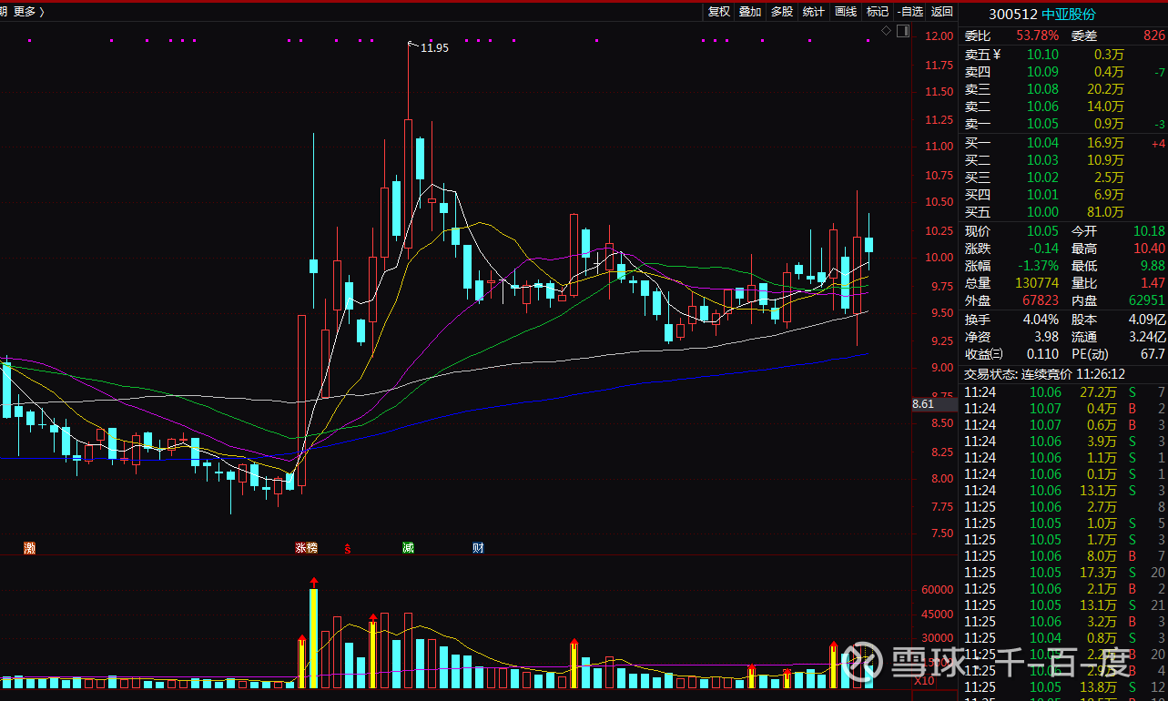
Task: Click the 现价 10.05 field
Action: [1011, 231]
